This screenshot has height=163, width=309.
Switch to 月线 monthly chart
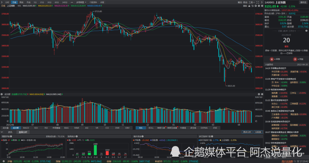tap(28, 2)
